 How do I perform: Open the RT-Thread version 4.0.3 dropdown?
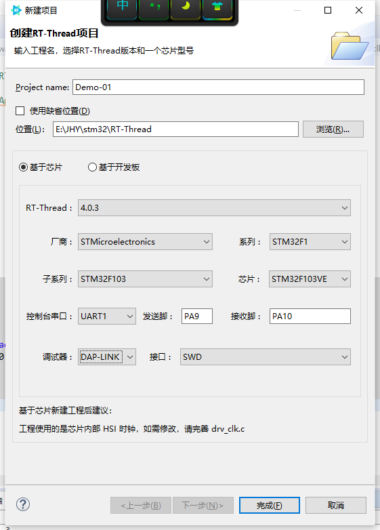tap(214, 207)
